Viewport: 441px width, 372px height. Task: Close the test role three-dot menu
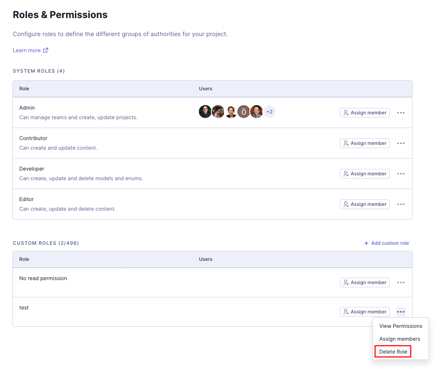click(x=401, y=312)
